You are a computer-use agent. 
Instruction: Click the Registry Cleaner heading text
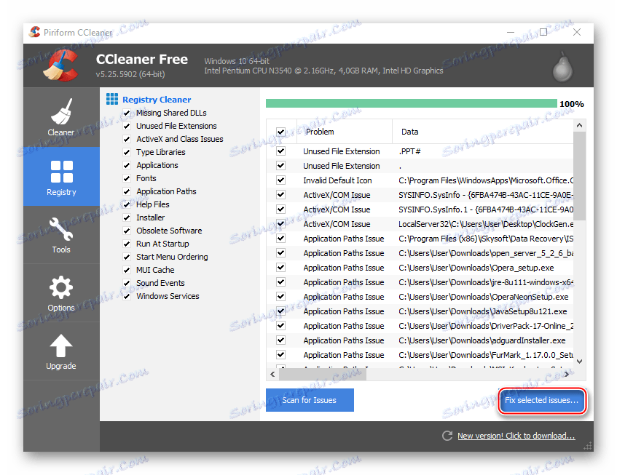(x=157, y=100)
